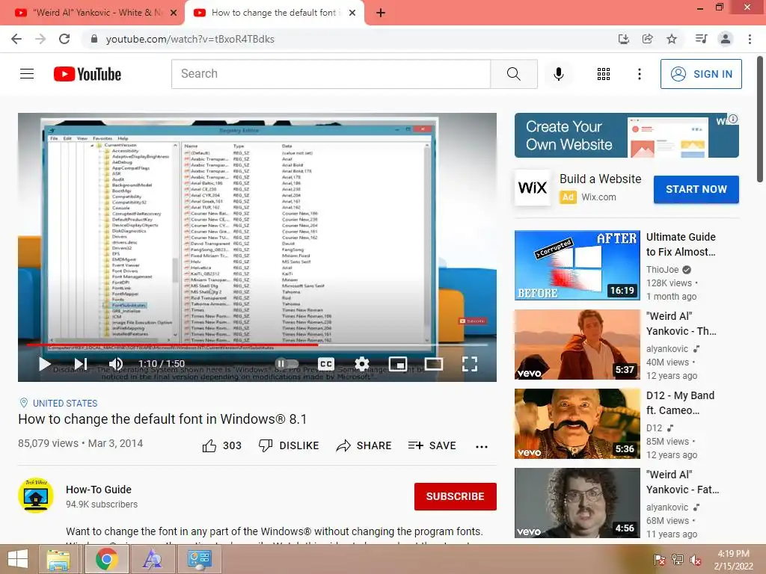Save the video to a playlist

pyautogui.click(x=432, y=445)
